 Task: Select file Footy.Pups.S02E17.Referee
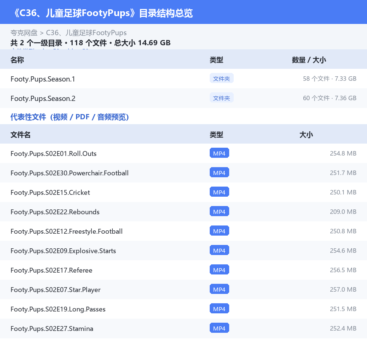coord(51,270)
